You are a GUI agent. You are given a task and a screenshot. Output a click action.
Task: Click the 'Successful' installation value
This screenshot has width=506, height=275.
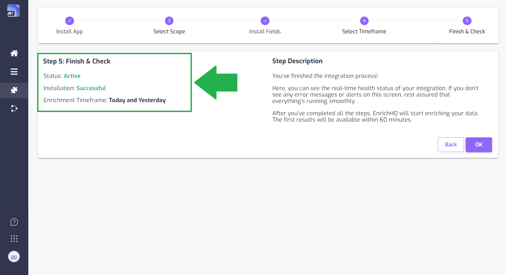[x=91, y=88]
